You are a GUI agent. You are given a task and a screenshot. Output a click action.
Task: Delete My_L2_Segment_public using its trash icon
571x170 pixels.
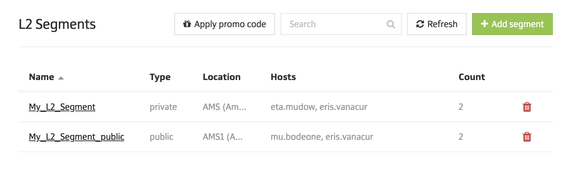pos(527,137)
